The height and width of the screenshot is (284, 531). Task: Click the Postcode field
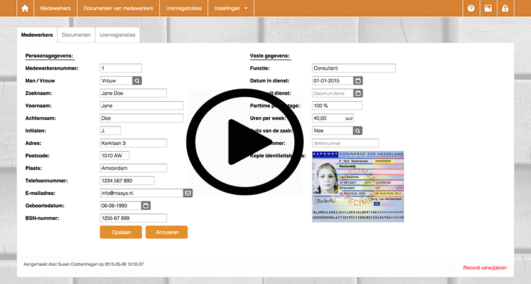click(114, 155)
